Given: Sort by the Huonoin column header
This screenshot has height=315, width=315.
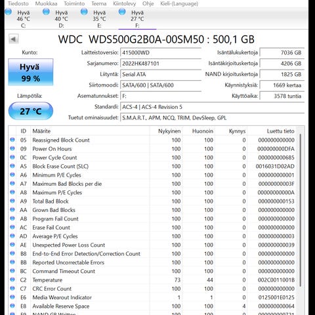Looking at the screenshot, I should pyautogui.click(x=199, y=131).
